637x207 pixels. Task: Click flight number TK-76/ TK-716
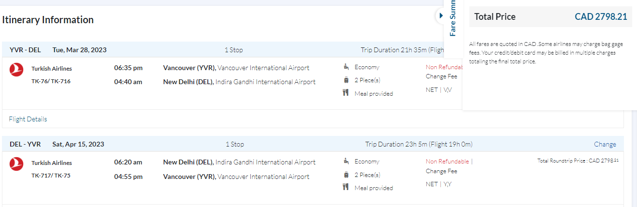pyautogui.click(x=51, y=81)
